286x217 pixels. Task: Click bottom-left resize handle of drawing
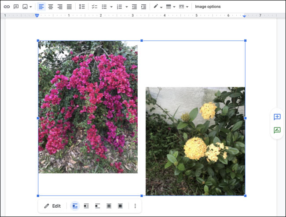pos(38,196)
